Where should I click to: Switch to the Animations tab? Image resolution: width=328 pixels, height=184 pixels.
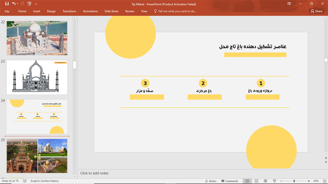coord(90,11)
